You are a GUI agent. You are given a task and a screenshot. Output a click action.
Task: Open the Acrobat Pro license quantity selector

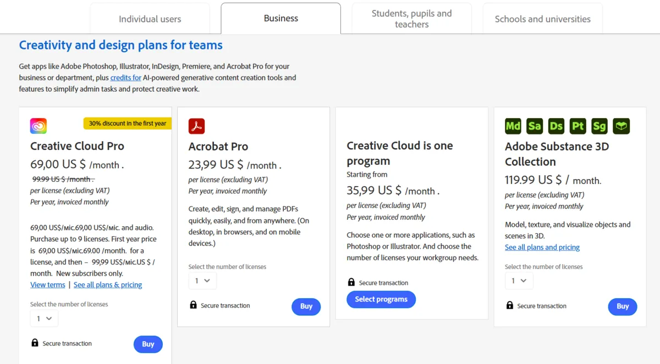tap(202, 280)
